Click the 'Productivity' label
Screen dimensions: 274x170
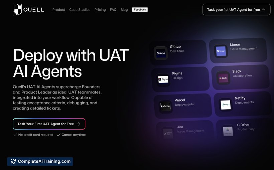246,129
